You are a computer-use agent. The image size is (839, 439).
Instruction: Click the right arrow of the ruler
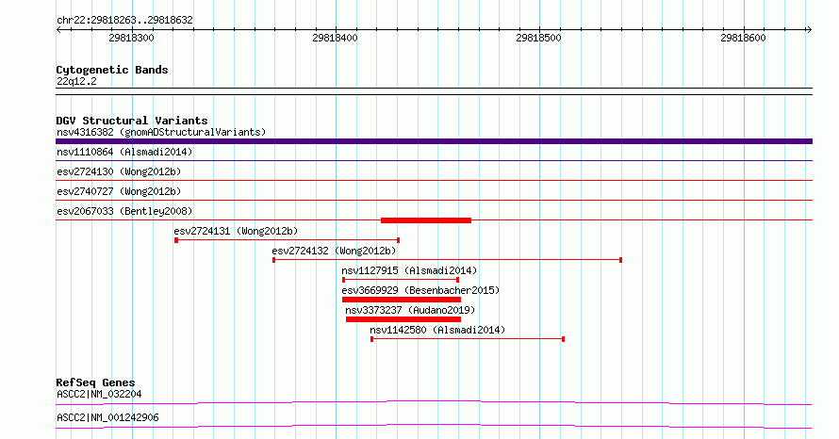click(809, 30)
